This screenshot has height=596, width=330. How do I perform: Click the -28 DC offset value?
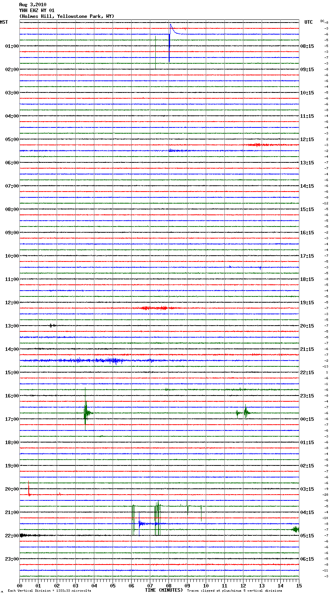[326, 495]
